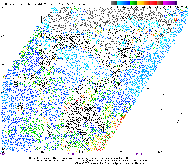Click the purple time label 11:47
188x165 pixels.
[x=4, y=154]
